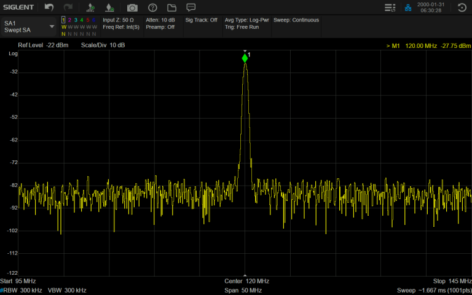Viewport: 472px width, 295px height.
Task: Expand the SA1 Swept SA mode dropdown
Action: [29, 27]
